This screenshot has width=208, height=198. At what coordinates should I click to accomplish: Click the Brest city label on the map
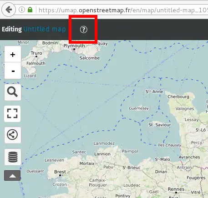click(x=60, y=172)
